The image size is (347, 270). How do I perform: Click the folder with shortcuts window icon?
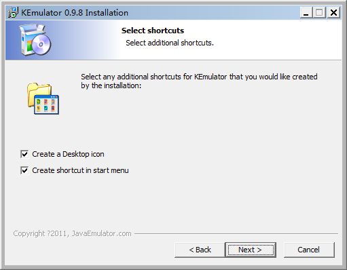point(43,98)
